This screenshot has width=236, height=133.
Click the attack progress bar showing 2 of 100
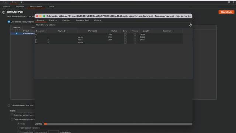coord(118,124)
